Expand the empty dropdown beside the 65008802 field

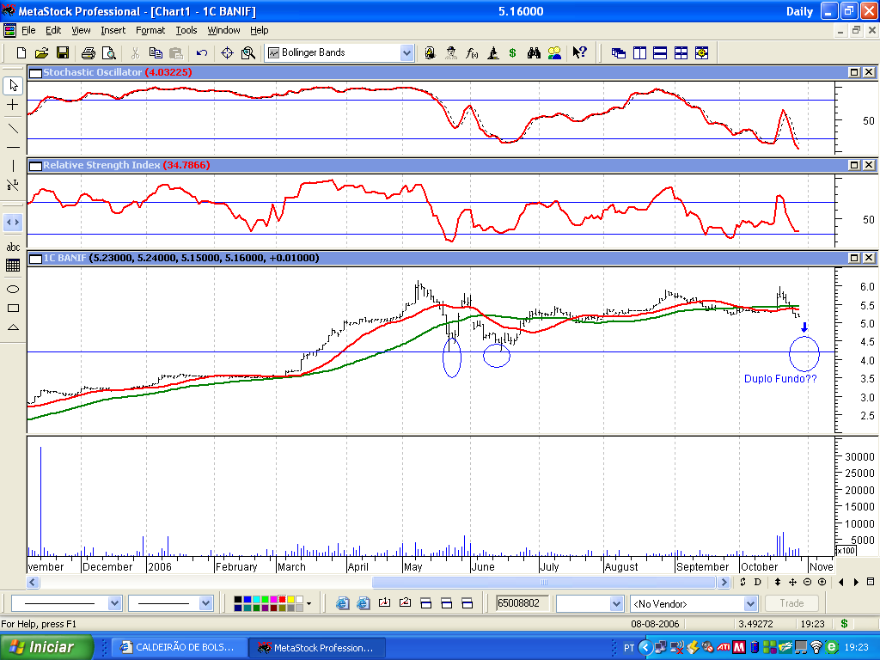point(616,604)
